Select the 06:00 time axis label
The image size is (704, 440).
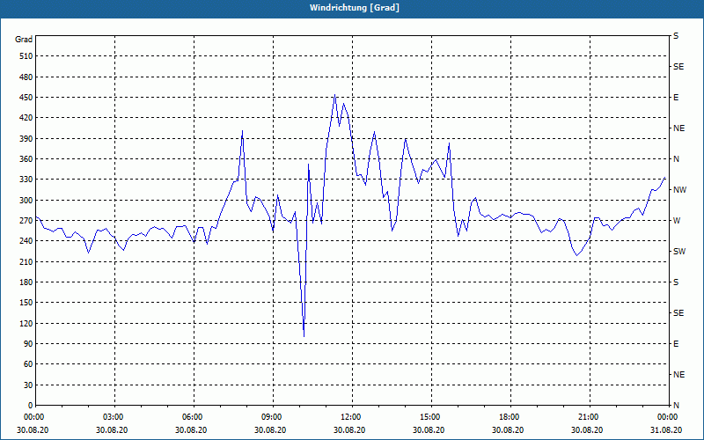point(191,417)
